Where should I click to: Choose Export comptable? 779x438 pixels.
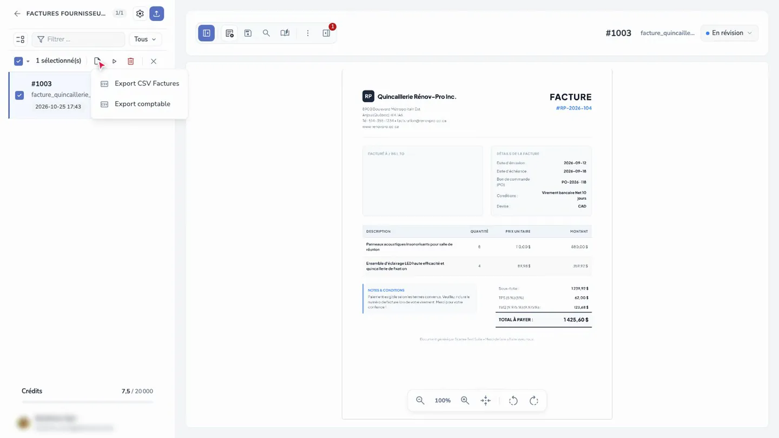140,104
